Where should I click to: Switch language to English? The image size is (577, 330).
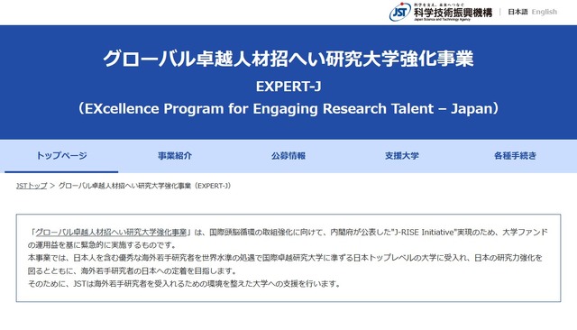point(545,12)
